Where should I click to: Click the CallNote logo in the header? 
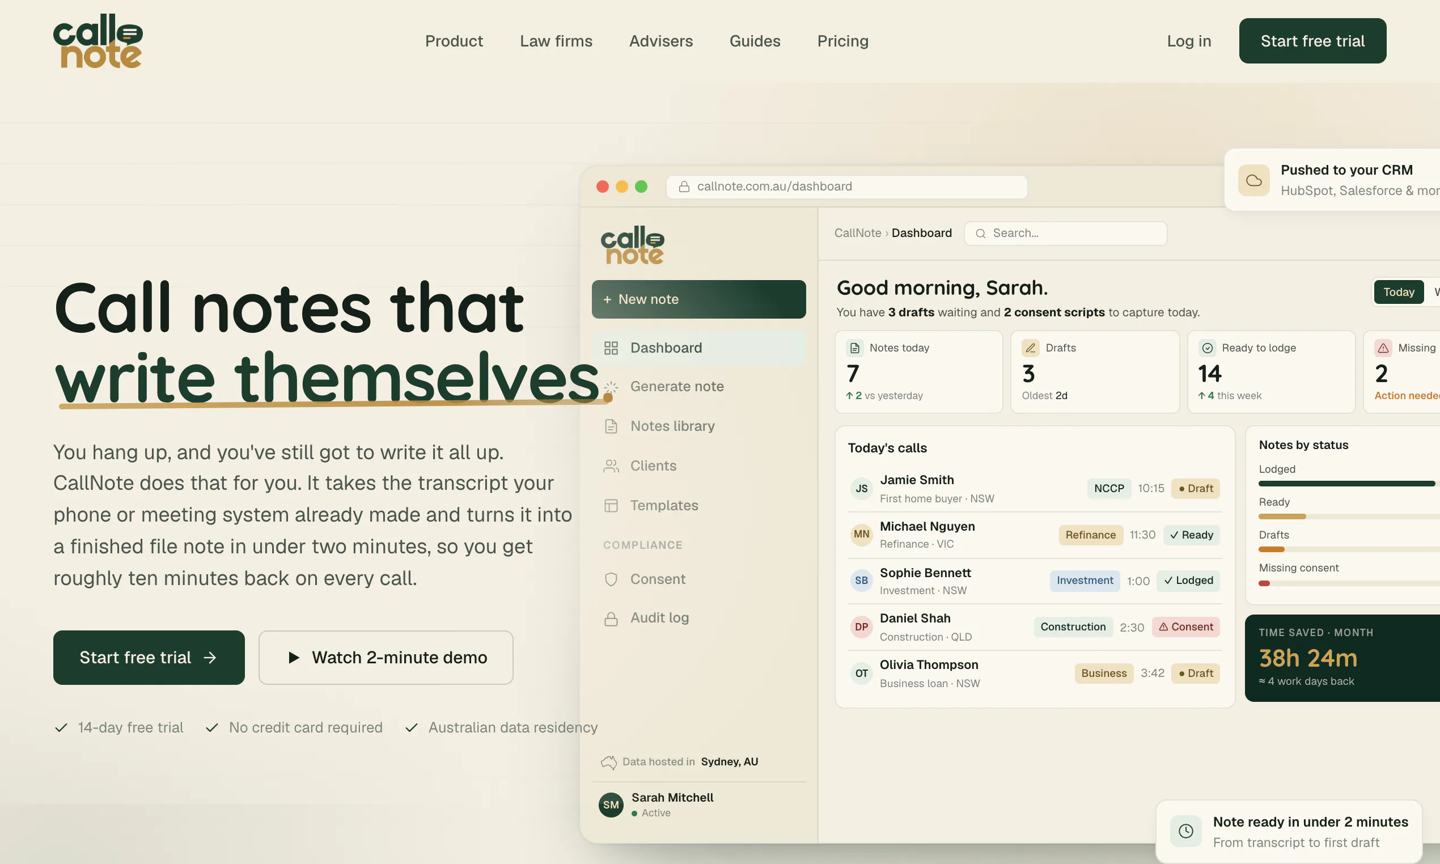click(98, 41)
